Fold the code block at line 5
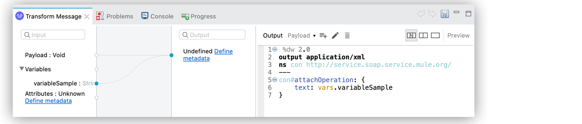Screen dimensions: 582x124 [275, 80]
